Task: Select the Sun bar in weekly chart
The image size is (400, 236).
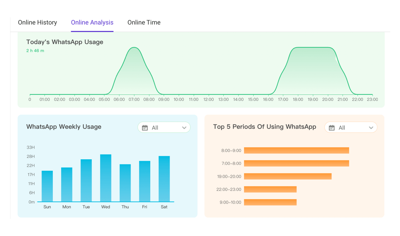Action: point(47,186)
